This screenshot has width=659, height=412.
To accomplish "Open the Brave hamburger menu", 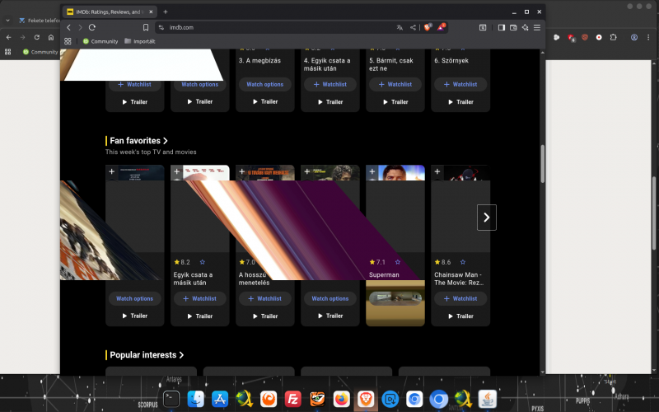I will click(x=537, y=27).
